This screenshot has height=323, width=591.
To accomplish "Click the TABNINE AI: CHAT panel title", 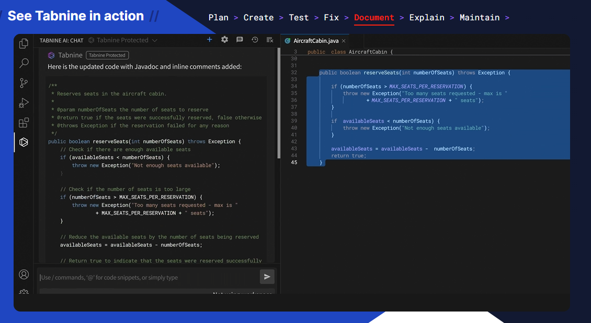I will click(61, 40).
